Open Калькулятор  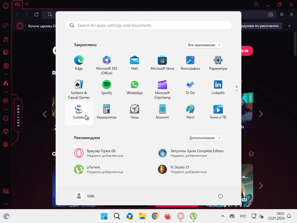click(107, 112)
